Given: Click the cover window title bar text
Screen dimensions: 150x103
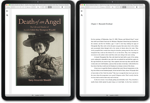Looking at the screenshot, I should pyautogui.click(x=40, y=5).
